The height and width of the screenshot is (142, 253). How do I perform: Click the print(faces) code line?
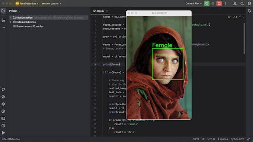pyautogui.click(x=112, y=64)
